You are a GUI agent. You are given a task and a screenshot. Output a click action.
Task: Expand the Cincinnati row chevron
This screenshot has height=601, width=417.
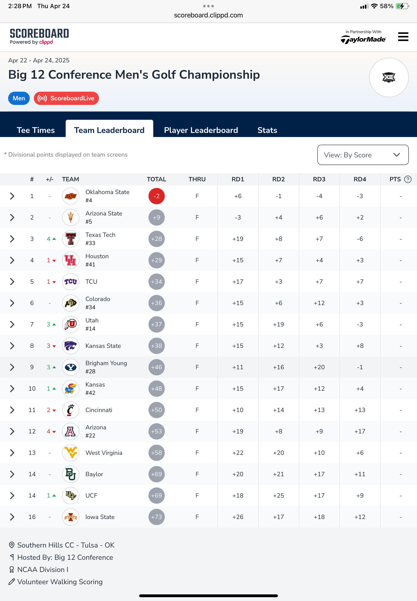pyautogui.click(x=12, y=410)
